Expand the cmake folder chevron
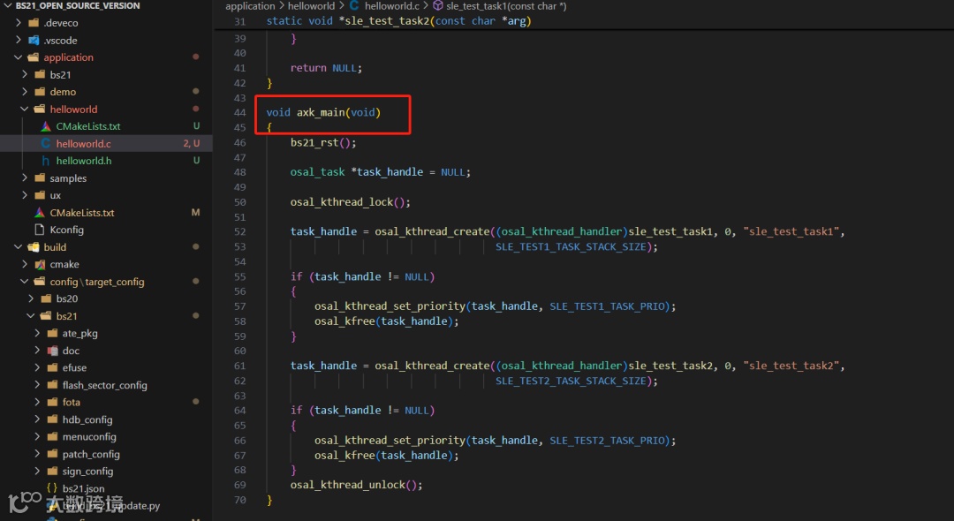The image size is (954, 521). [x=25, y=264]
